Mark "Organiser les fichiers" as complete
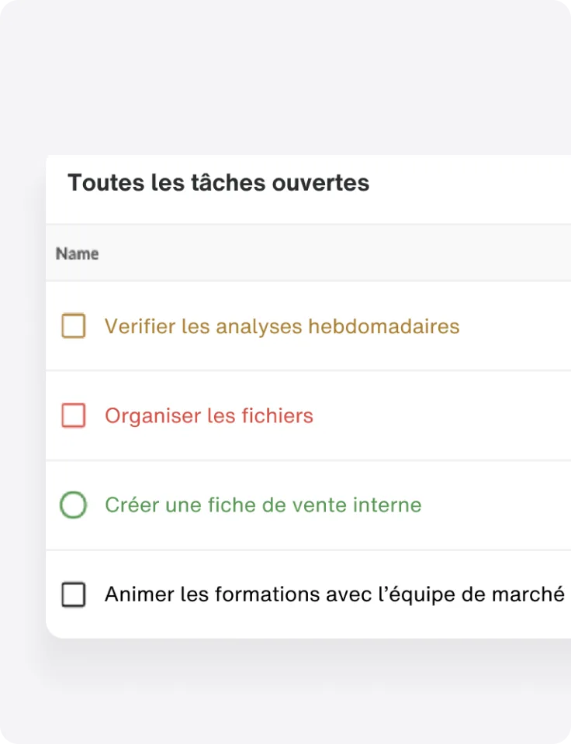Viewport: 571px width, 744px height. point(73,415)
